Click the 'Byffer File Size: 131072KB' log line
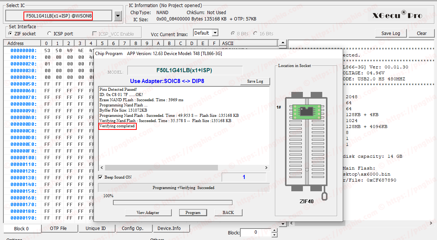Screen dimensions: 437x240 [123, 110]
